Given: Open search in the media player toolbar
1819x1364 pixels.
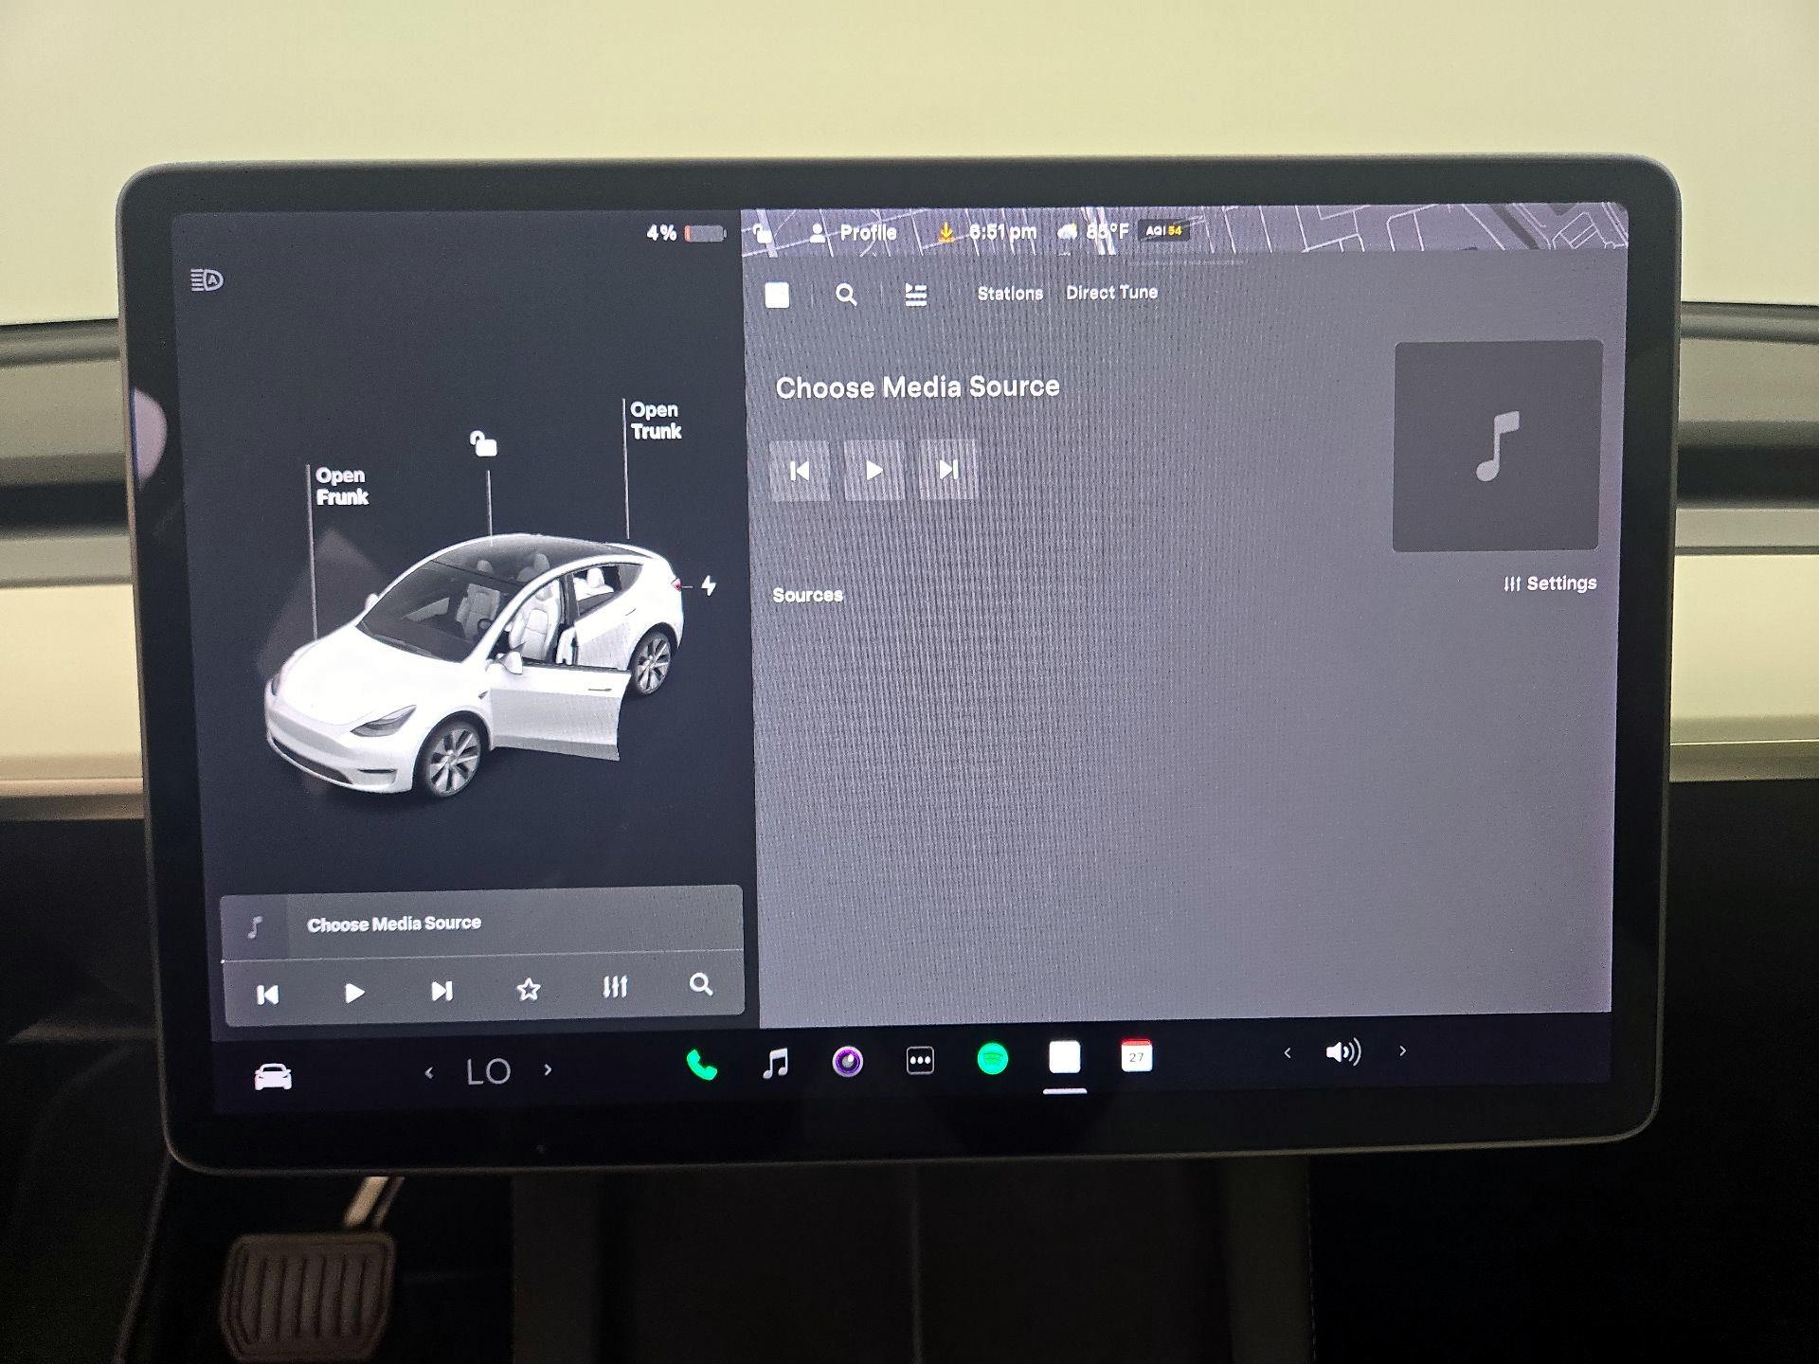Looking at the screenshot, I should [846, 296].
